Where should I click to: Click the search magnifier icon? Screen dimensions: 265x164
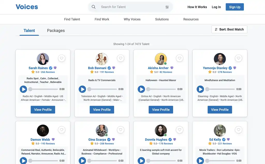tap(94, 7)
